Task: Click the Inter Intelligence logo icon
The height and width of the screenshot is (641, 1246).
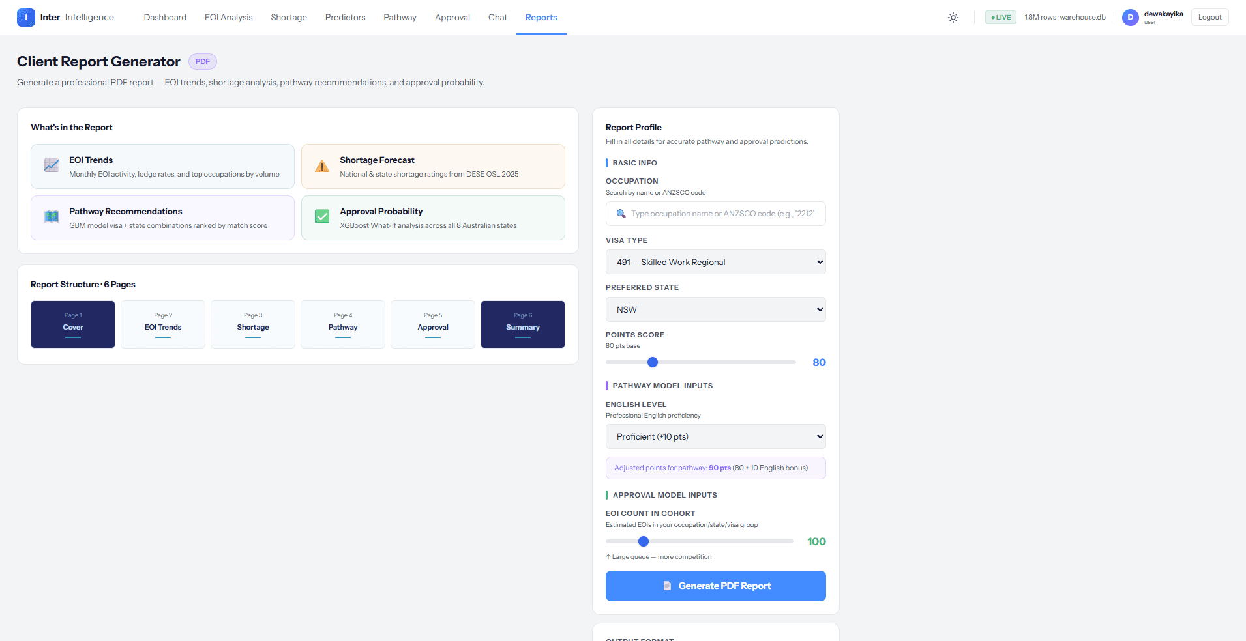Action: pos(26,18)
